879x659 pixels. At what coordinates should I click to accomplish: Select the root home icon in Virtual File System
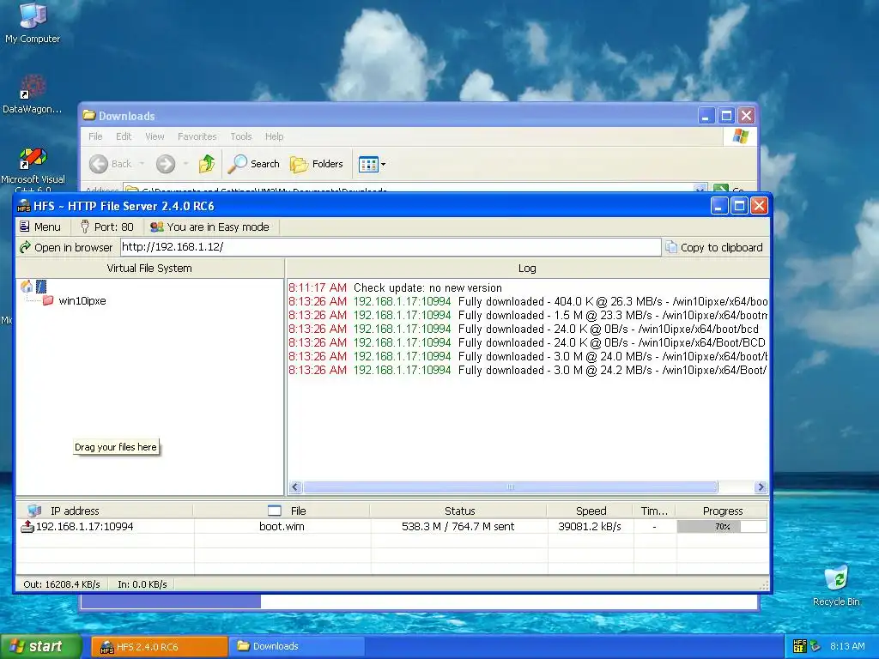click(x=27, y=287)
